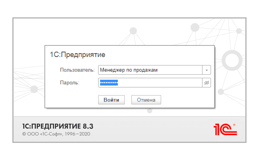Cancel login with the Отмена button
This screenshot has width=267, height=156.
tap(146, 100)
